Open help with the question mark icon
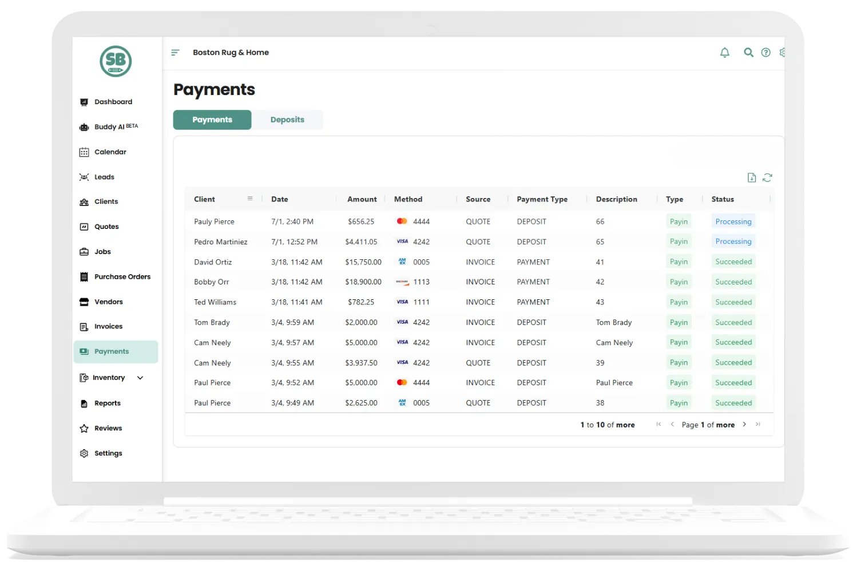This screenshot has width=857, height=562. (766, 52)
